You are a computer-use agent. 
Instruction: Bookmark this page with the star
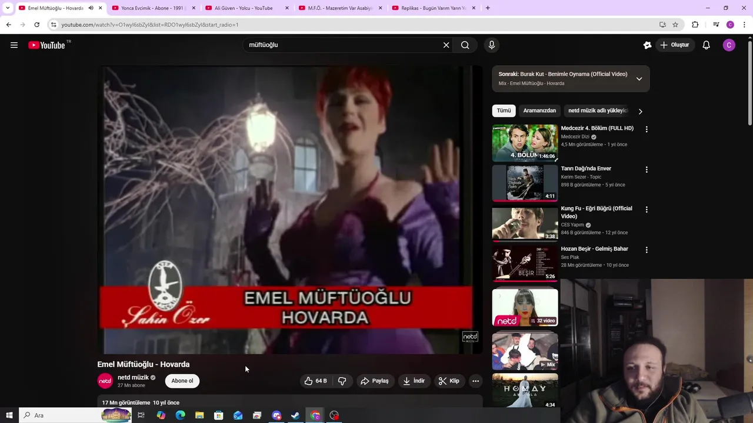[675, 25]
